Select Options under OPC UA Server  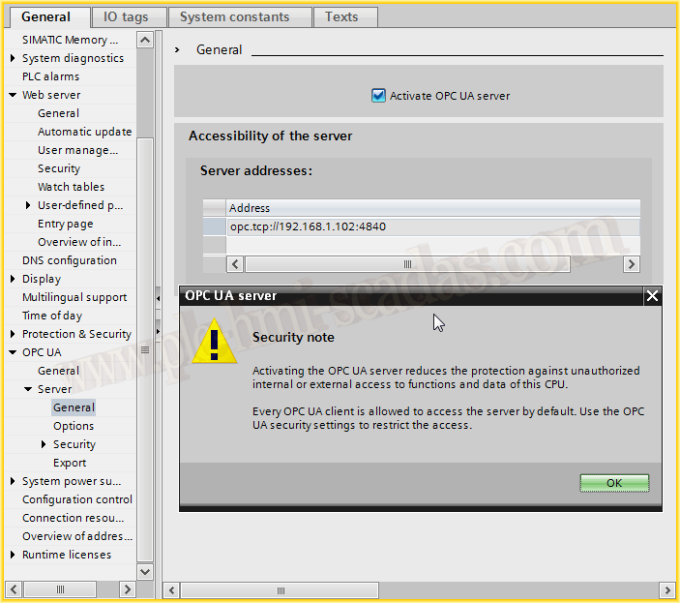[x=74, y=426]
